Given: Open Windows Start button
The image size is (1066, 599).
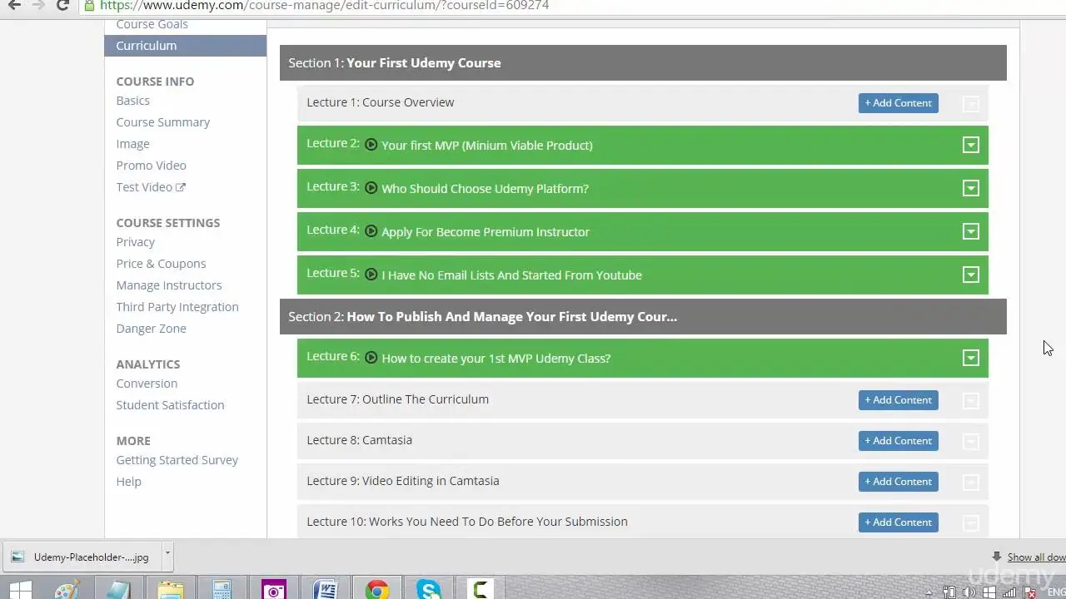Looking at the screenshot, I should pyautogui.click(x=20, y=590).
